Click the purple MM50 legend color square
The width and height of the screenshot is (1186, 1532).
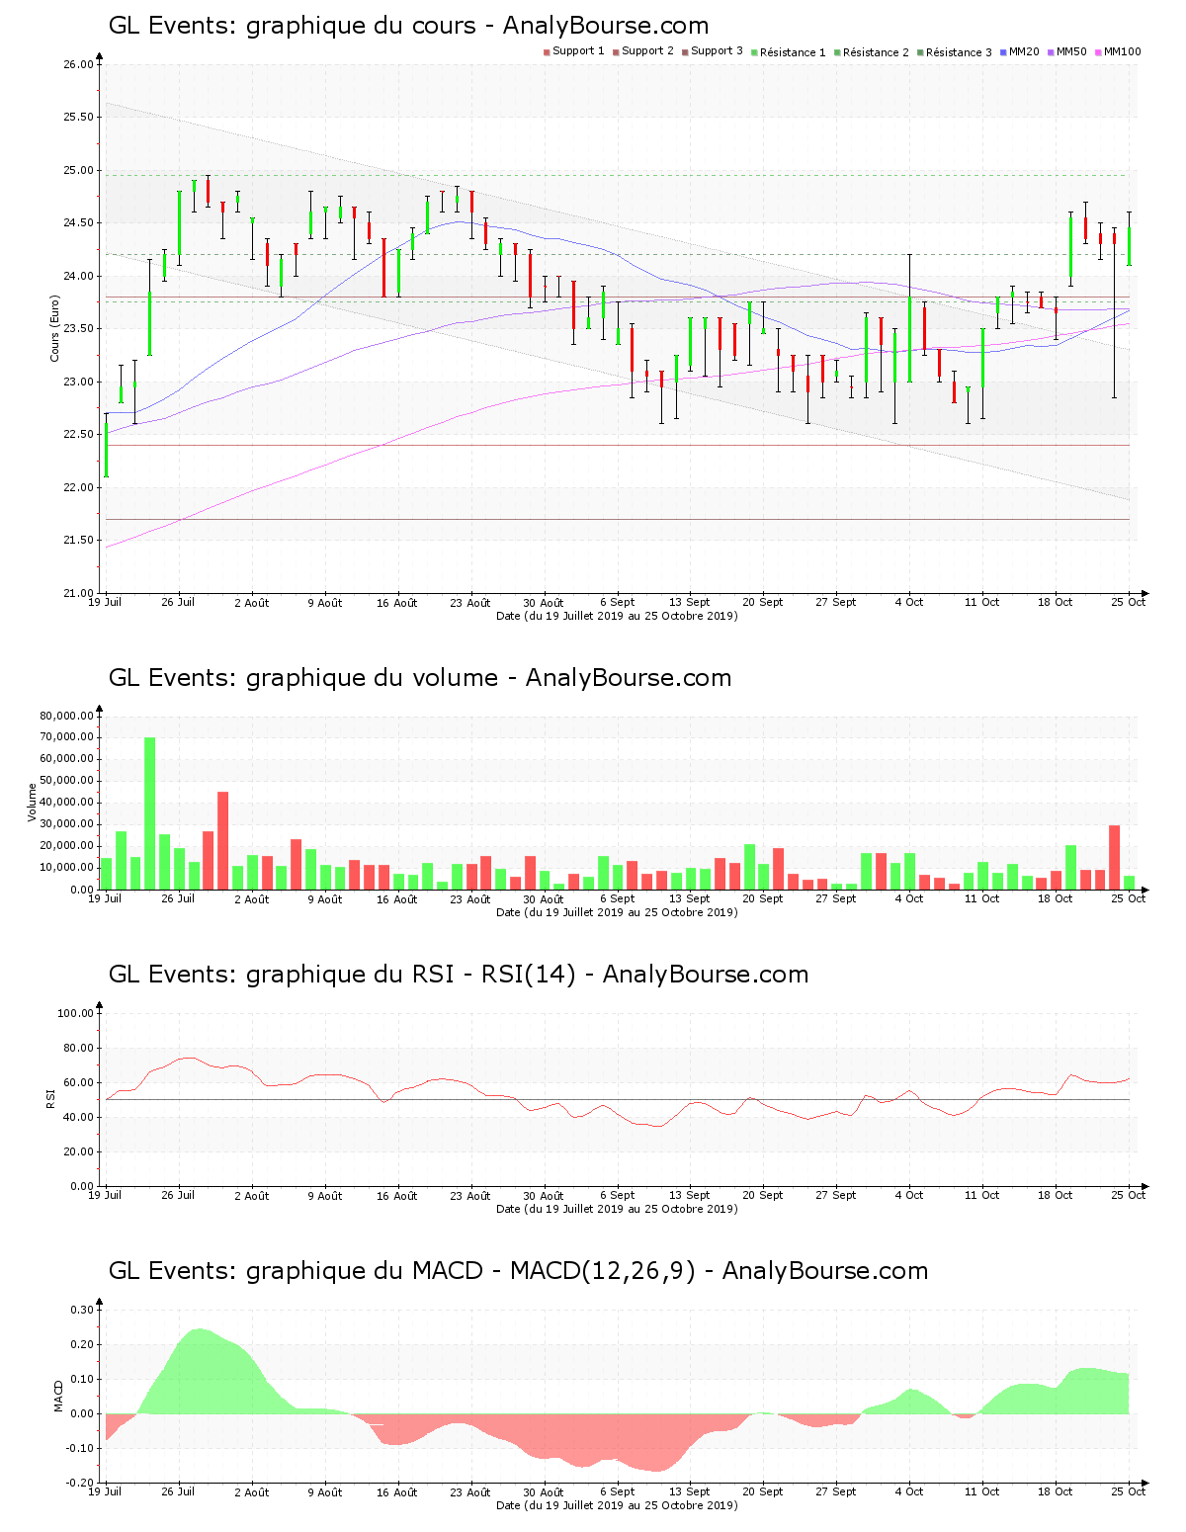(1051, 51)
